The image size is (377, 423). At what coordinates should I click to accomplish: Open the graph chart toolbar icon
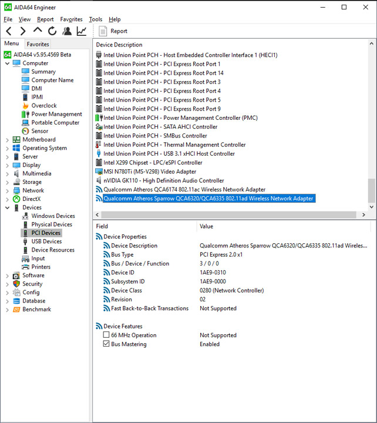(82, 31)
